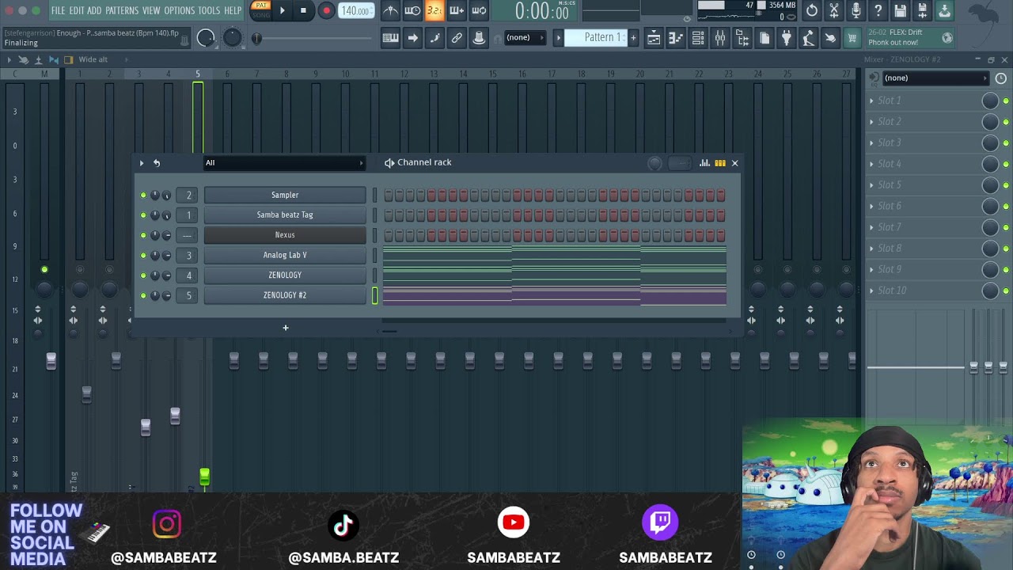Screen dimensions: 1013x570
Task: Enable wait for input before playing
Action: [x=412, y=10]
